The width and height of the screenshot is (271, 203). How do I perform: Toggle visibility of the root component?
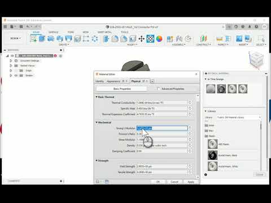(12, 56)
